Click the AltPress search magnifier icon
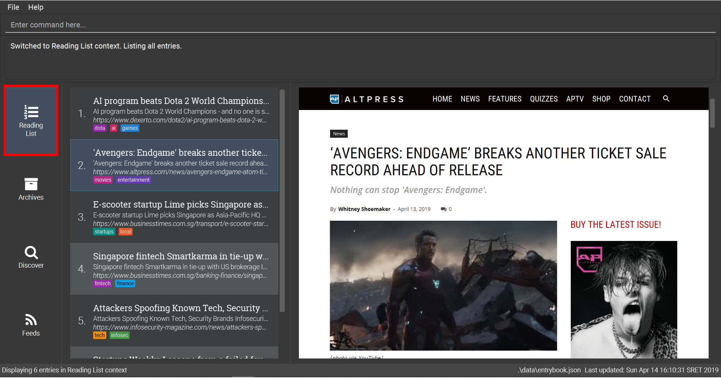Viewport: 721px width, 378px height. tap(666, 98)
